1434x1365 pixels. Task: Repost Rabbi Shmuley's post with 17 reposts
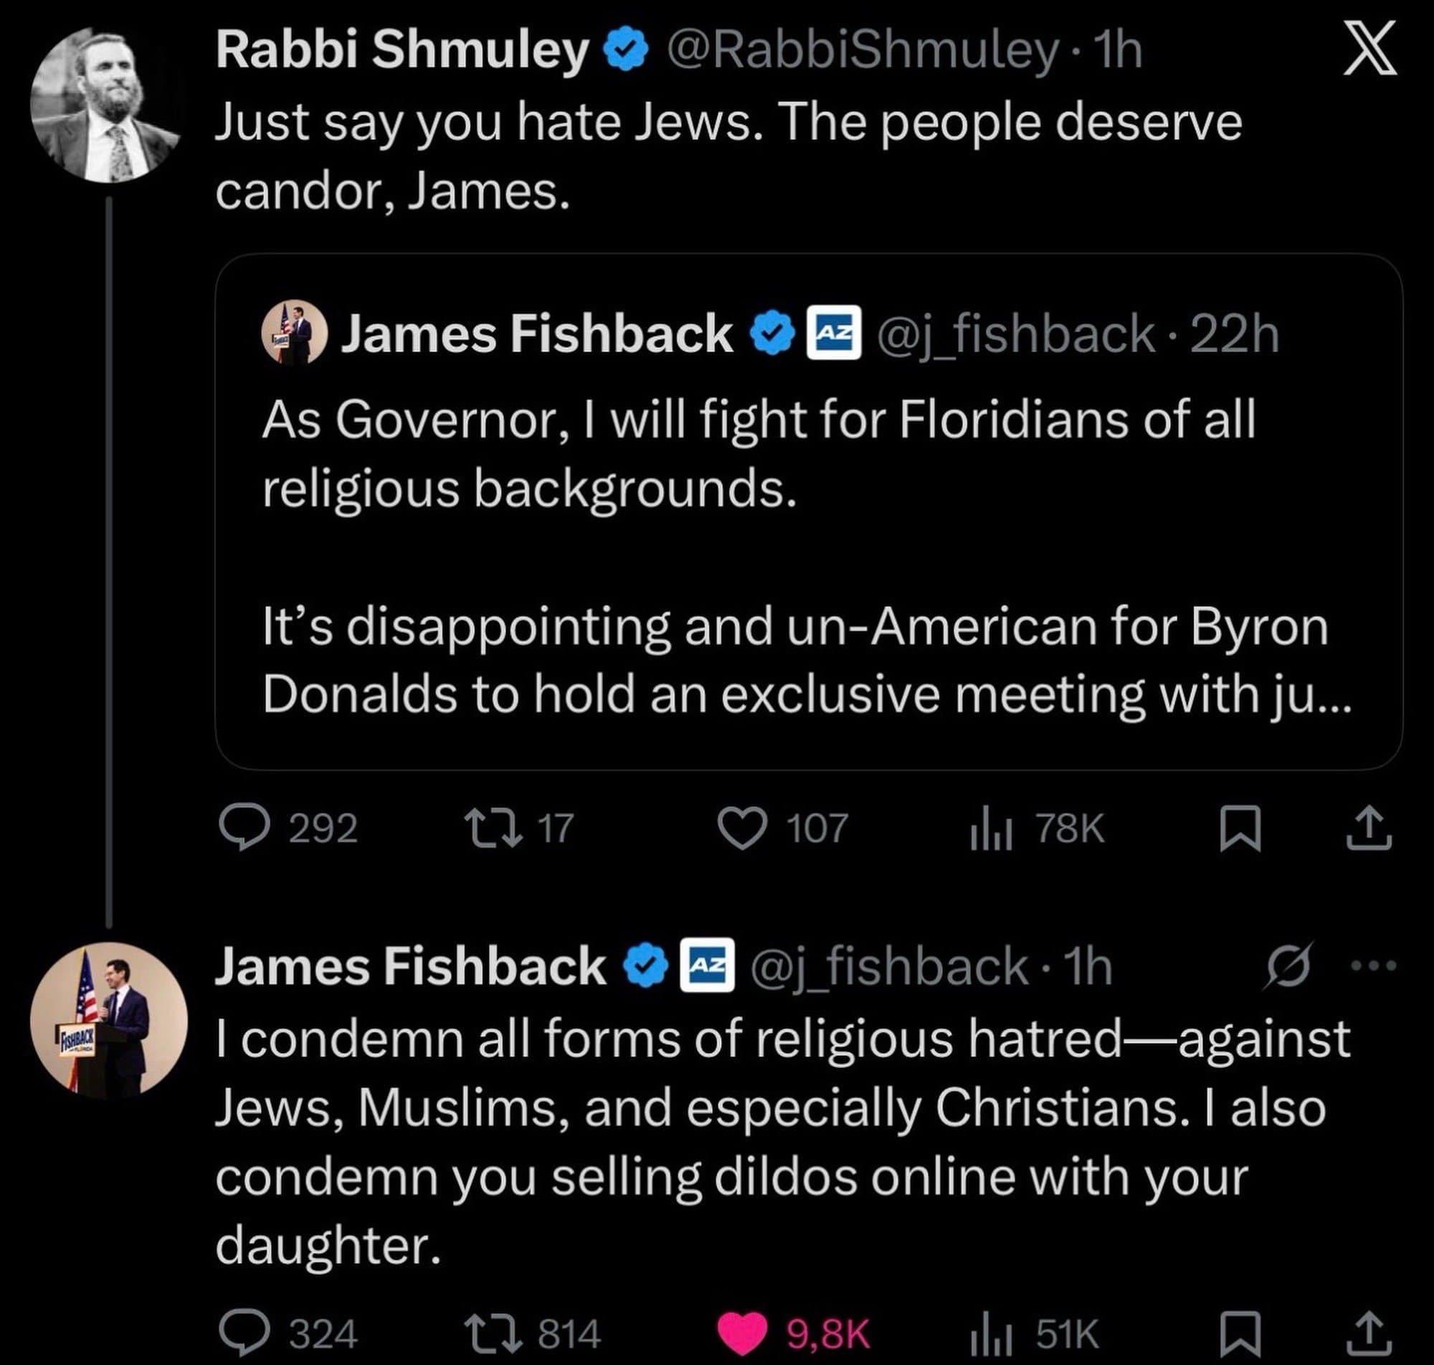495,827
